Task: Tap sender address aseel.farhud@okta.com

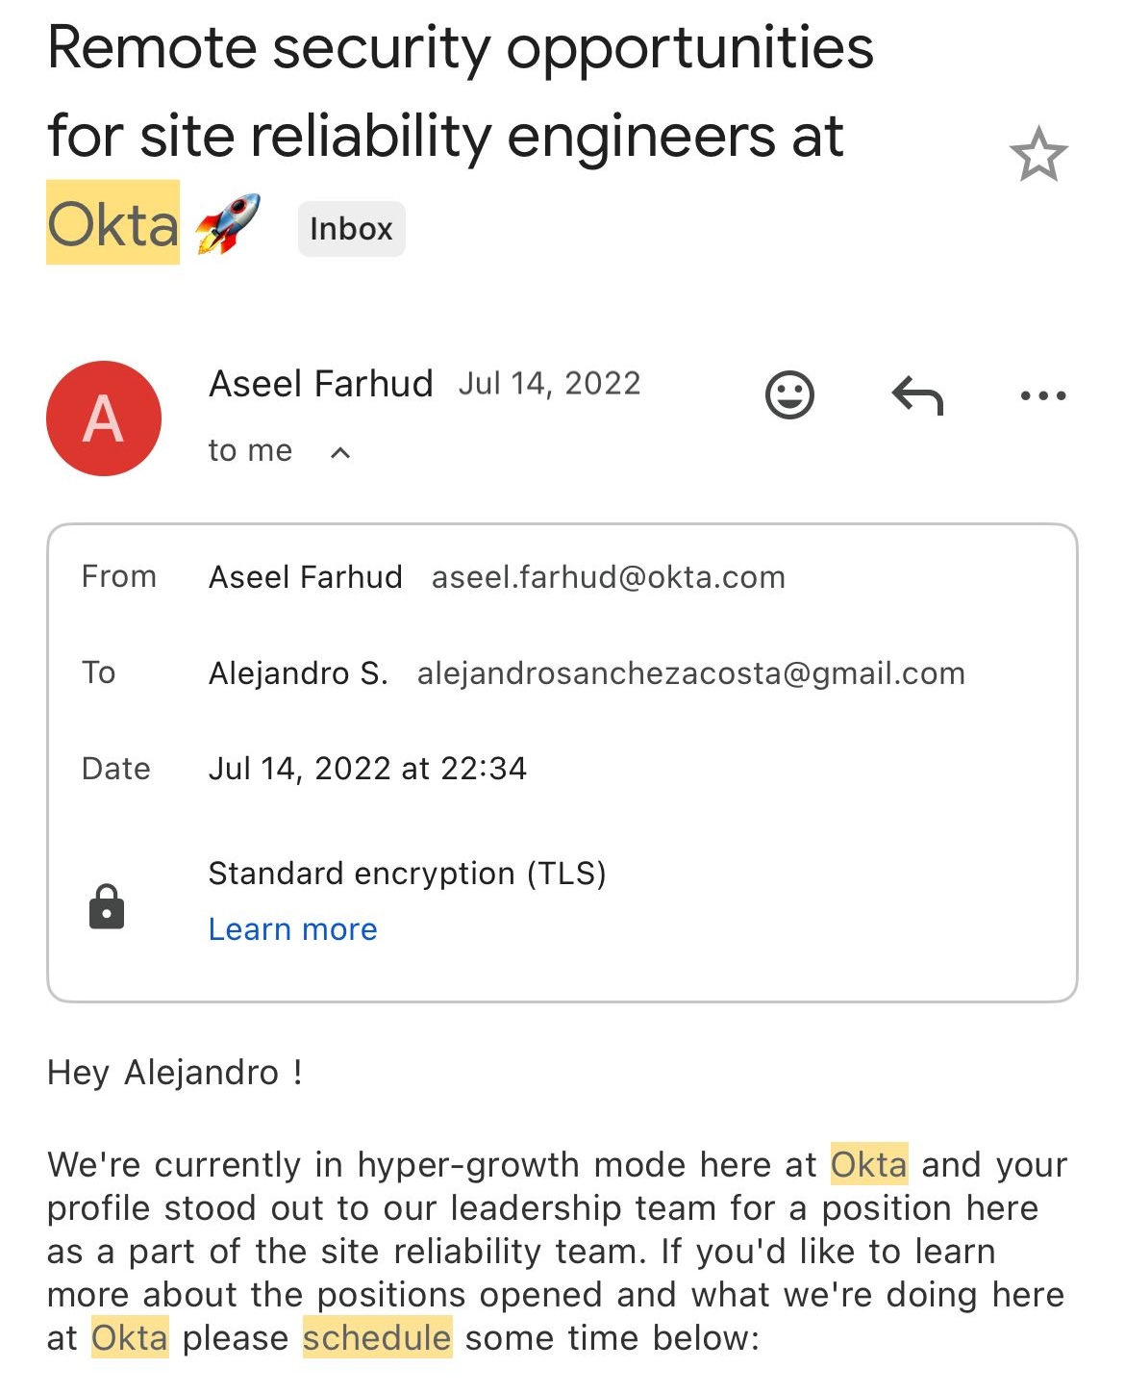Action: tap(608, 577)
